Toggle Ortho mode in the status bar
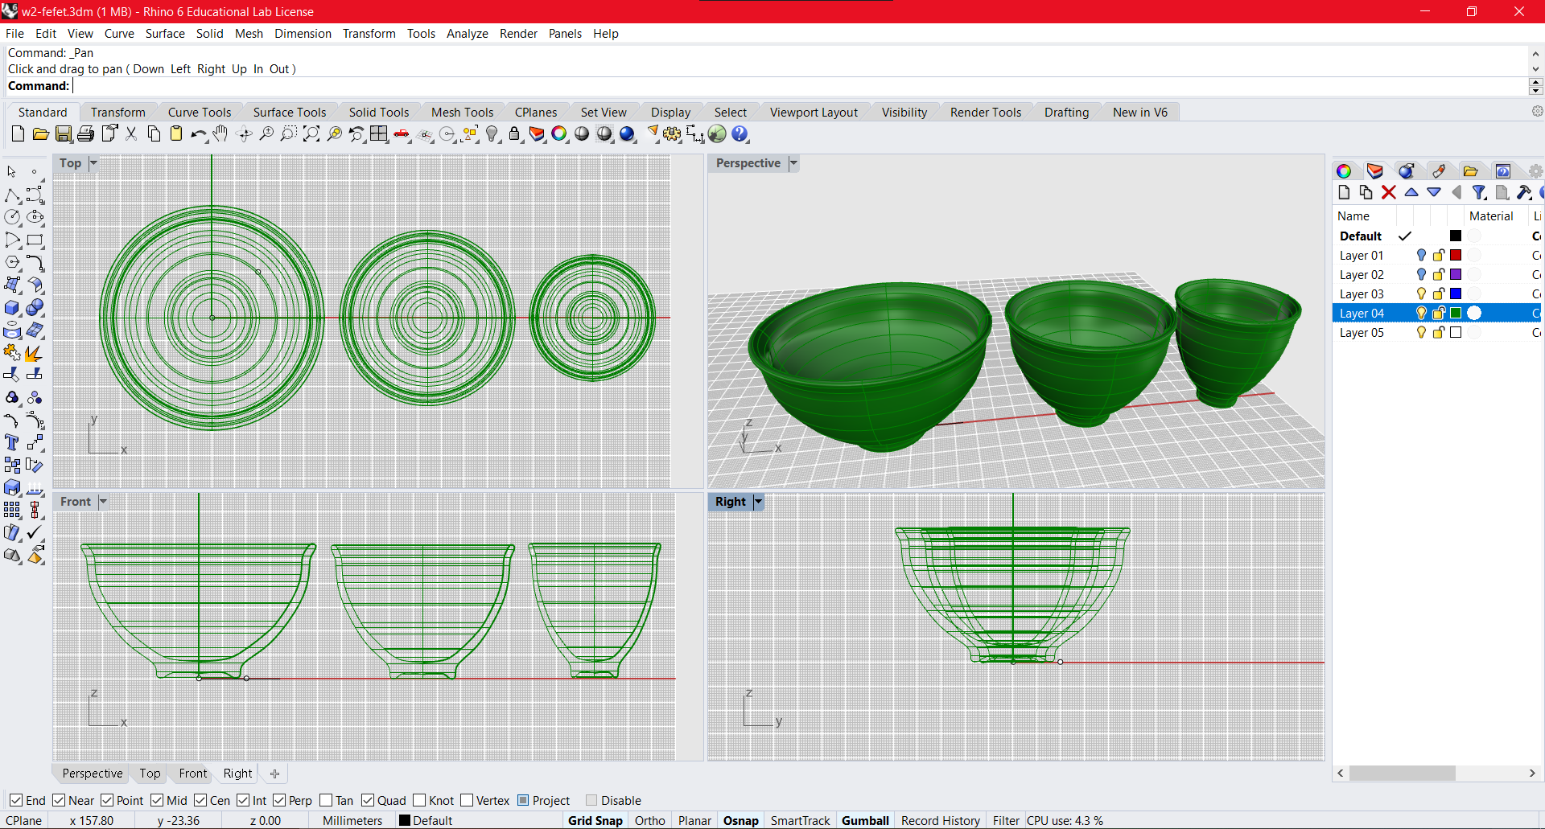This screenshot has height=829, width=1545. [650, 821]
